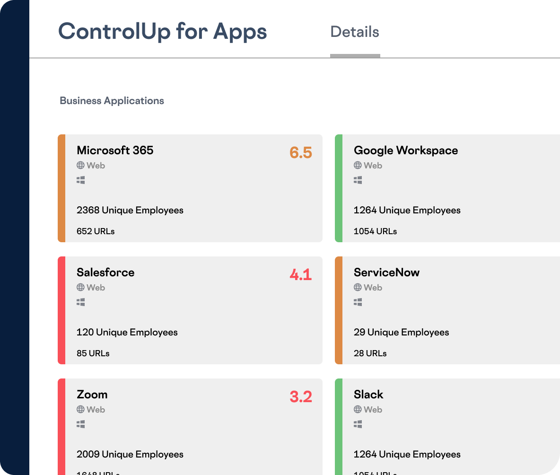Click the globe icon under Google Workspace
The width and height of the screenshot is (560, 475).
click(358, 166)
